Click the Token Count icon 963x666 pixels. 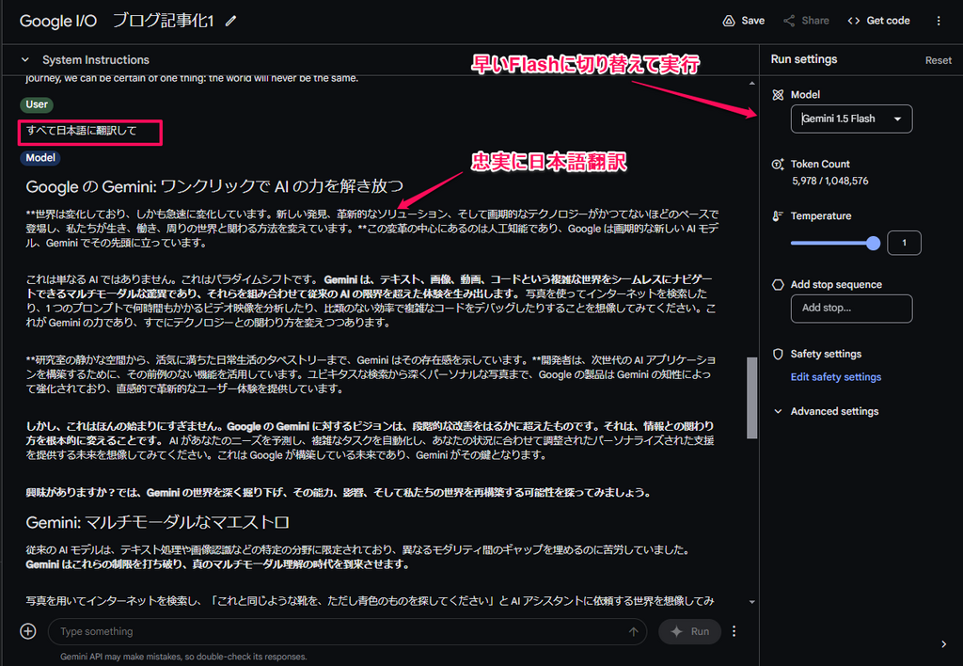coord(778,164)
